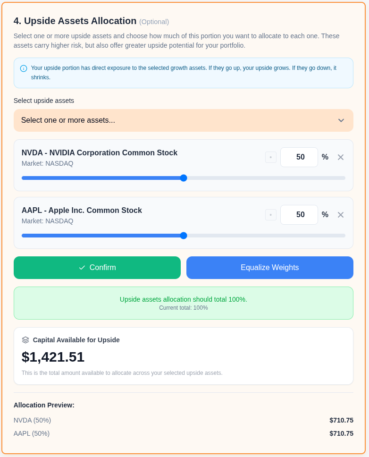Remove NVDA using its X icon

341,157
